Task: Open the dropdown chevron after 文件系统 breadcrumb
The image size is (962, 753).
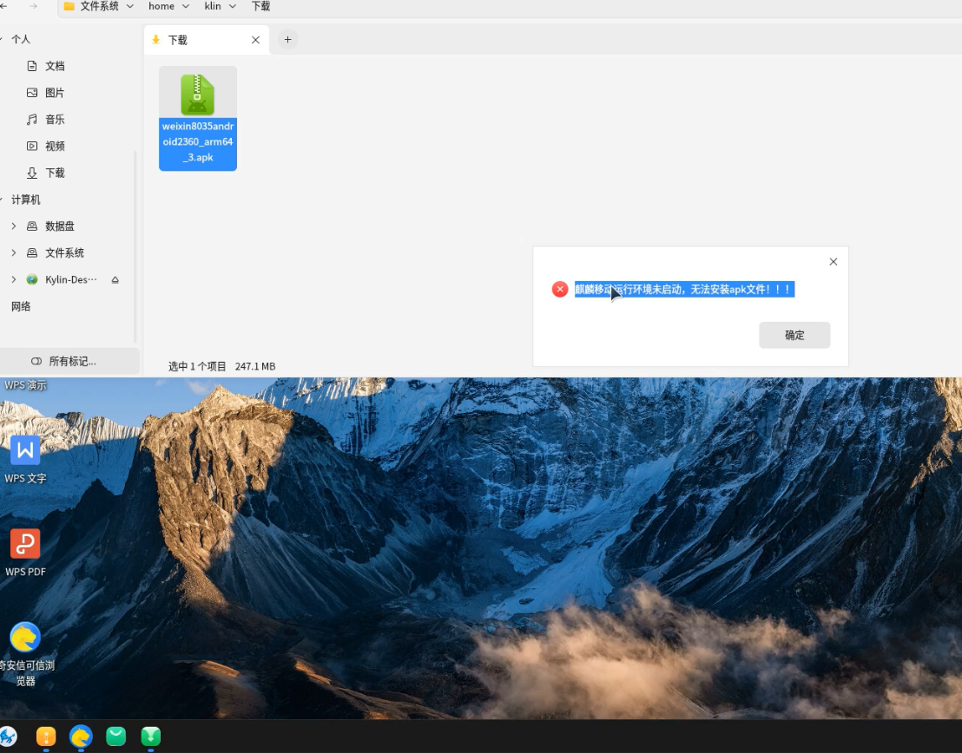Action: [130, 6]
